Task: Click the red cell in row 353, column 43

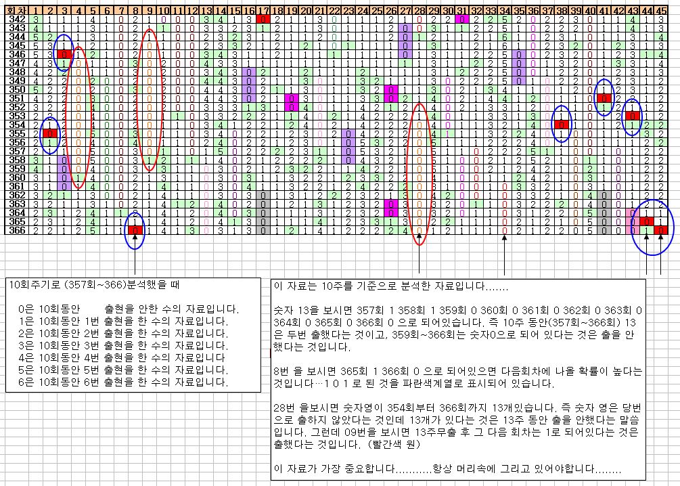Action: [x=633, y=116]
